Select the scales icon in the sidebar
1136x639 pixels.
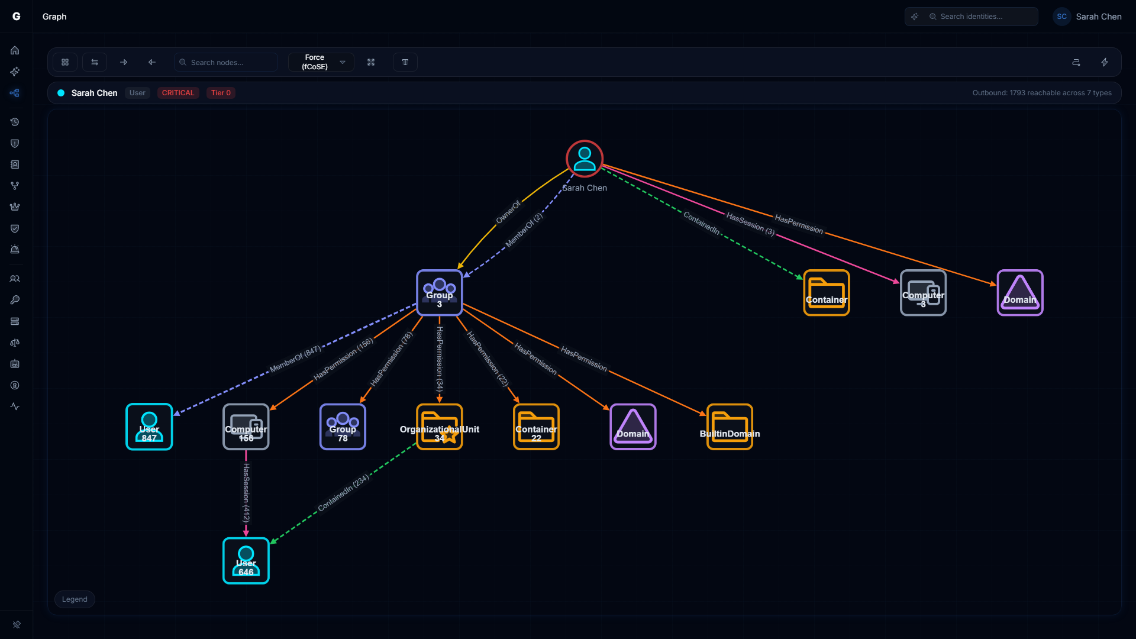tap(15, 343)
